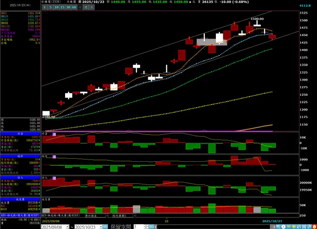Screen dimensions: 317x229
Task: Click the stock name 台積電(2330) title
Action: [51, 2]
